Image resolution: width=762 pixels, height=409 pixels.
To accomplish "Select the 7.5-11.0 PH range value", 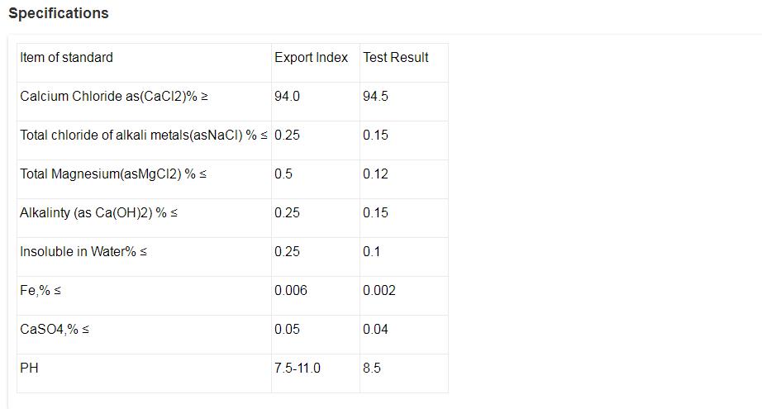I will coord(298,368).
